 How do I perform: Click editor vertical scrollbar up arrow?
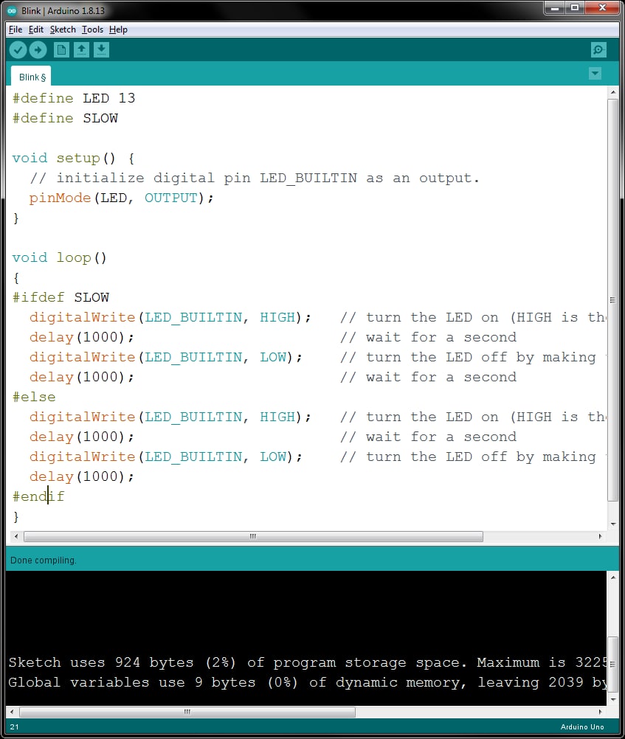(612, 92)
